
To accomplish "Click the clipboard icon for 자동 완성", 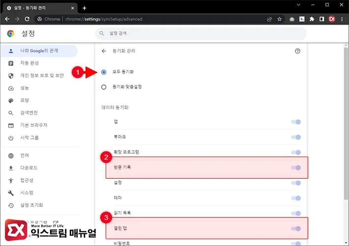I will click(11, 63).
